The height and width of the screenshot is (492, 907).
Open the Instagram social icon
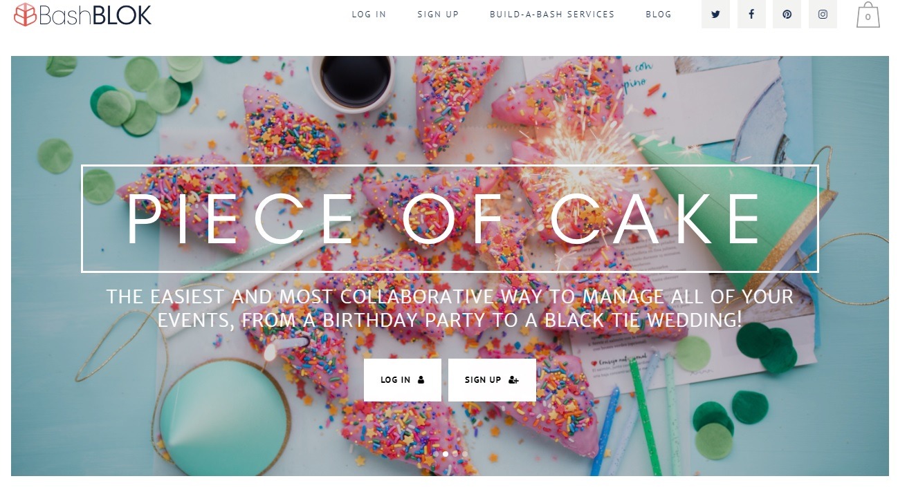[823, 14]
